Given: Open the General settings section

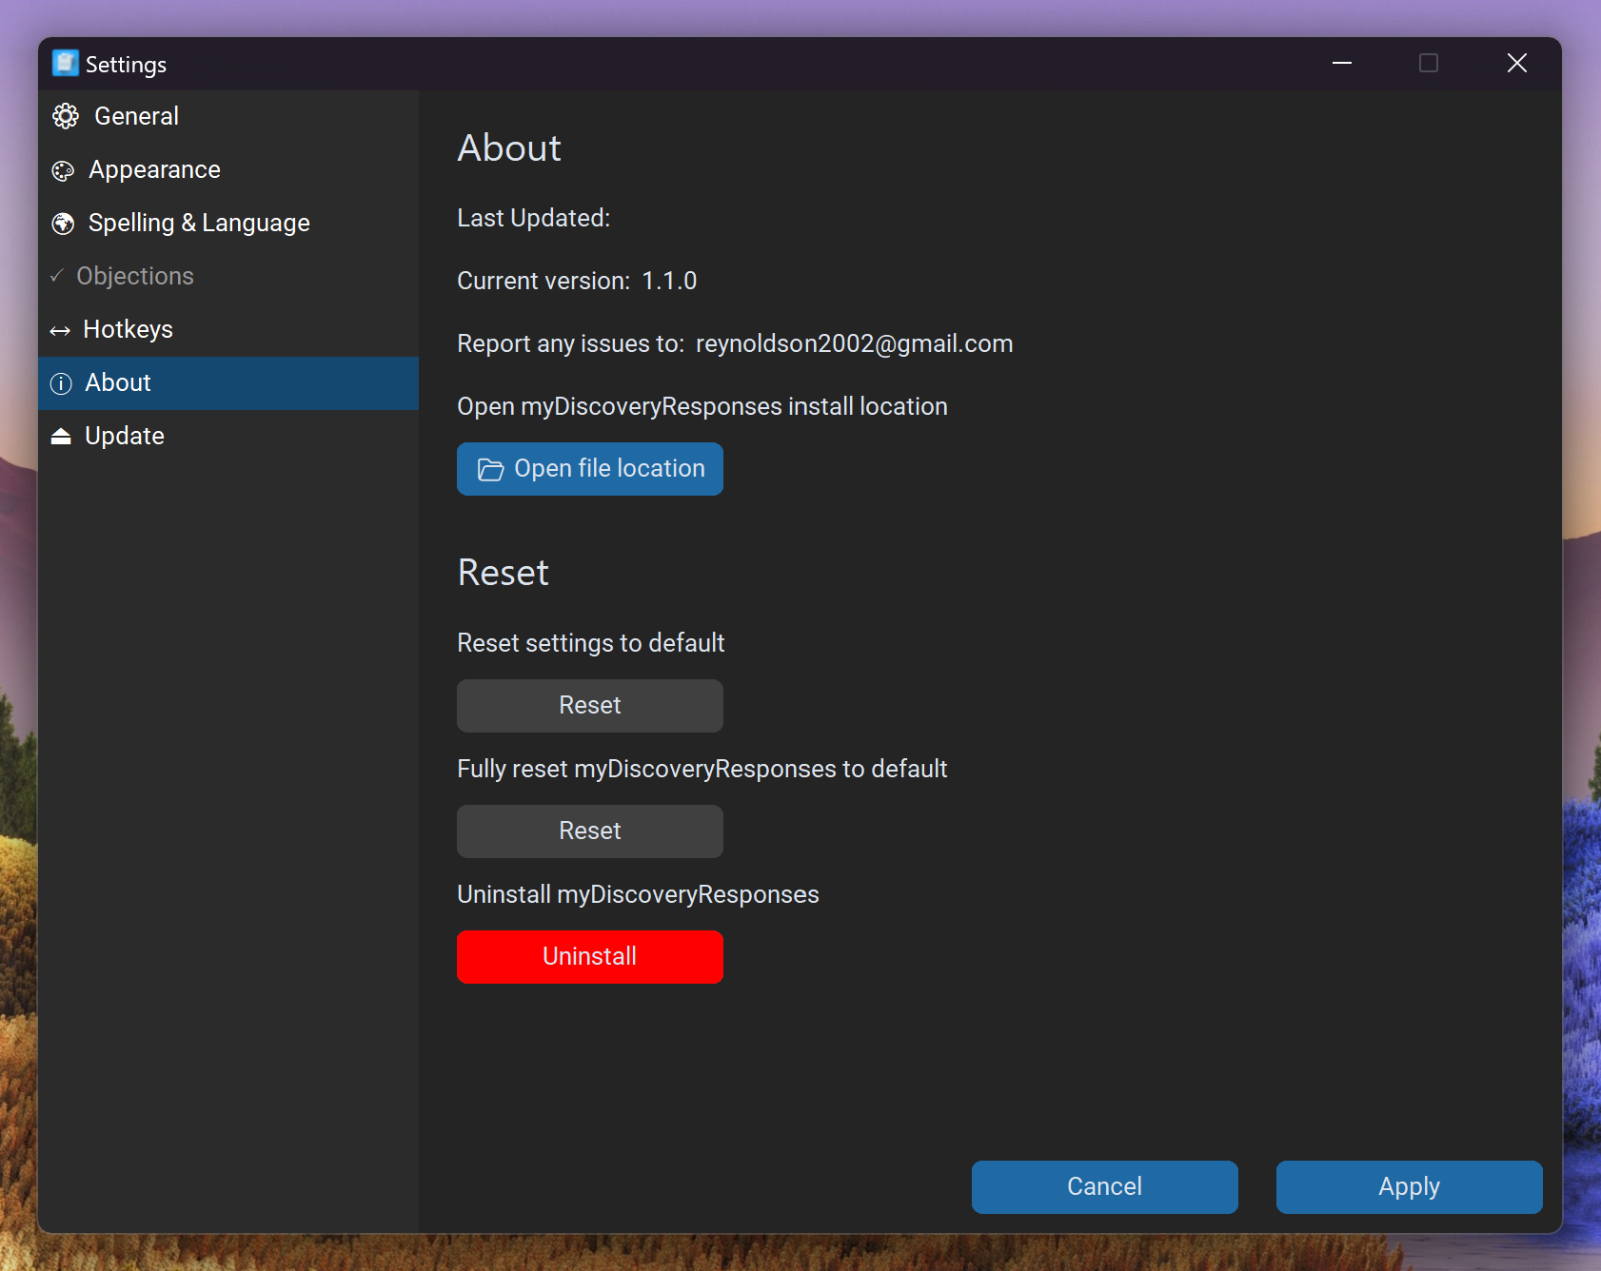Looking at the screenshot, I should click(136, 116).
